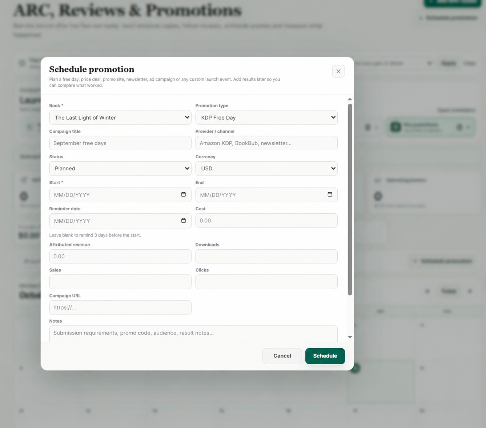
Task: Click into the Notes text area
Action: pyautogui.click(x=193, y=334)
